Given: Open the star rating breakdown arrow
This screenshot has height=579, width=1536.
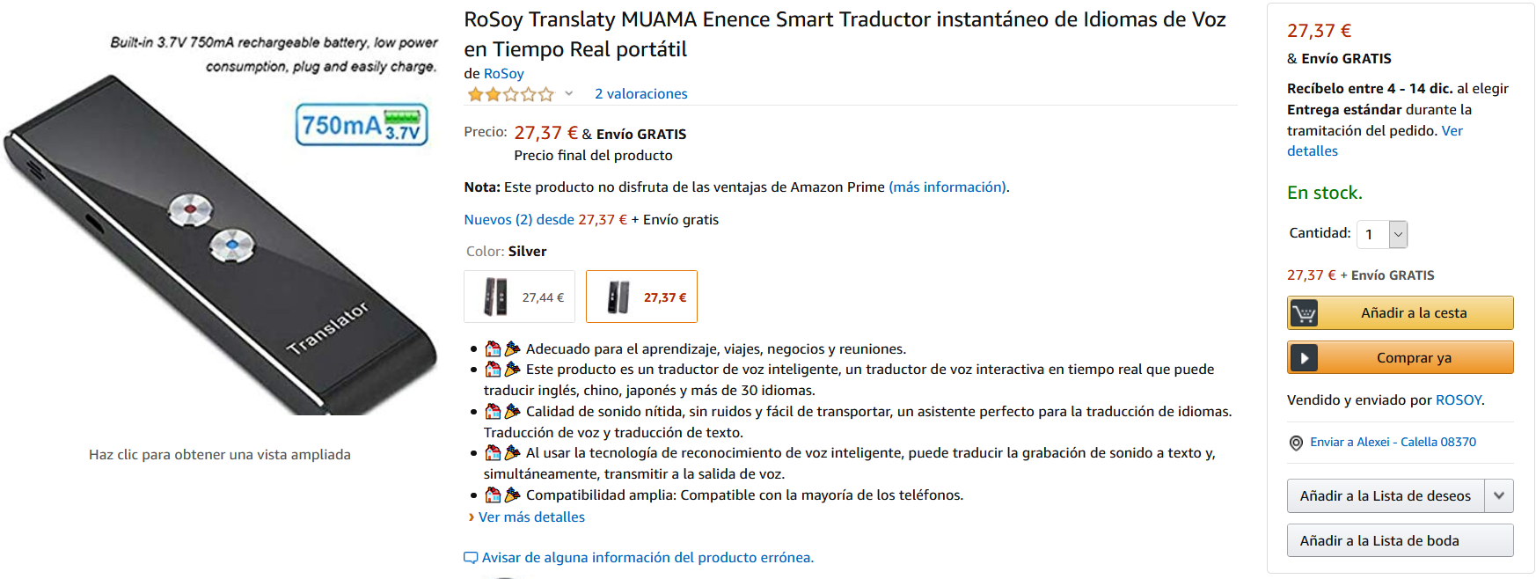Looking at the screenshot, I should [x=569, y=94].
